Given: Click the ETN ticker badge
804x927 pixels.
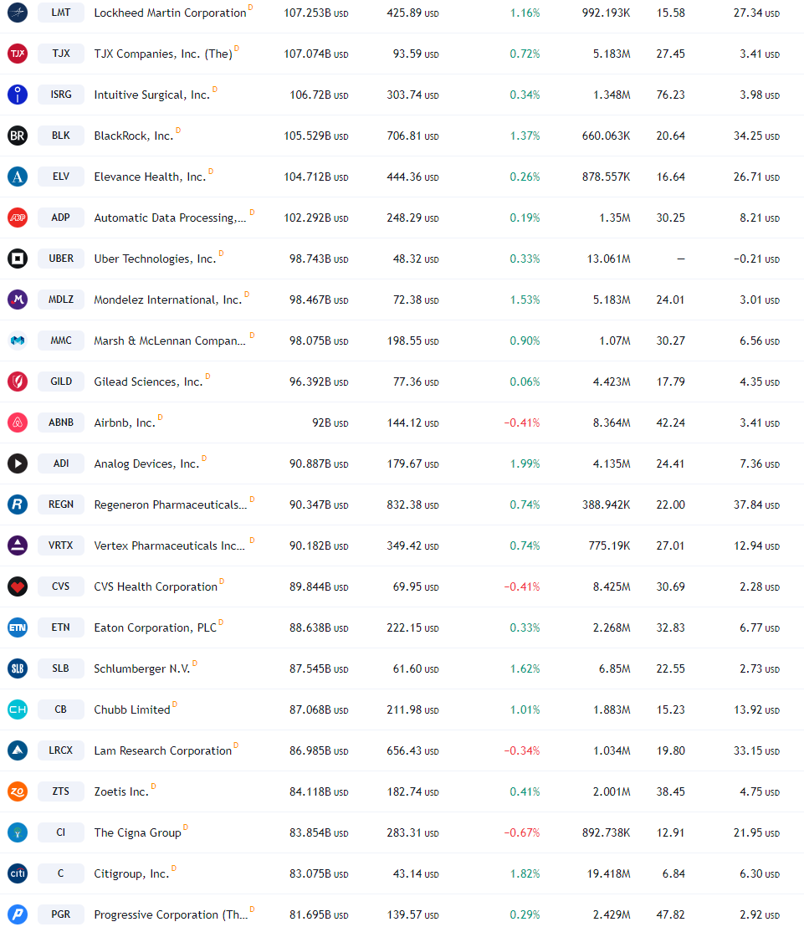Looking at the screenshot, I should [61, 627].
